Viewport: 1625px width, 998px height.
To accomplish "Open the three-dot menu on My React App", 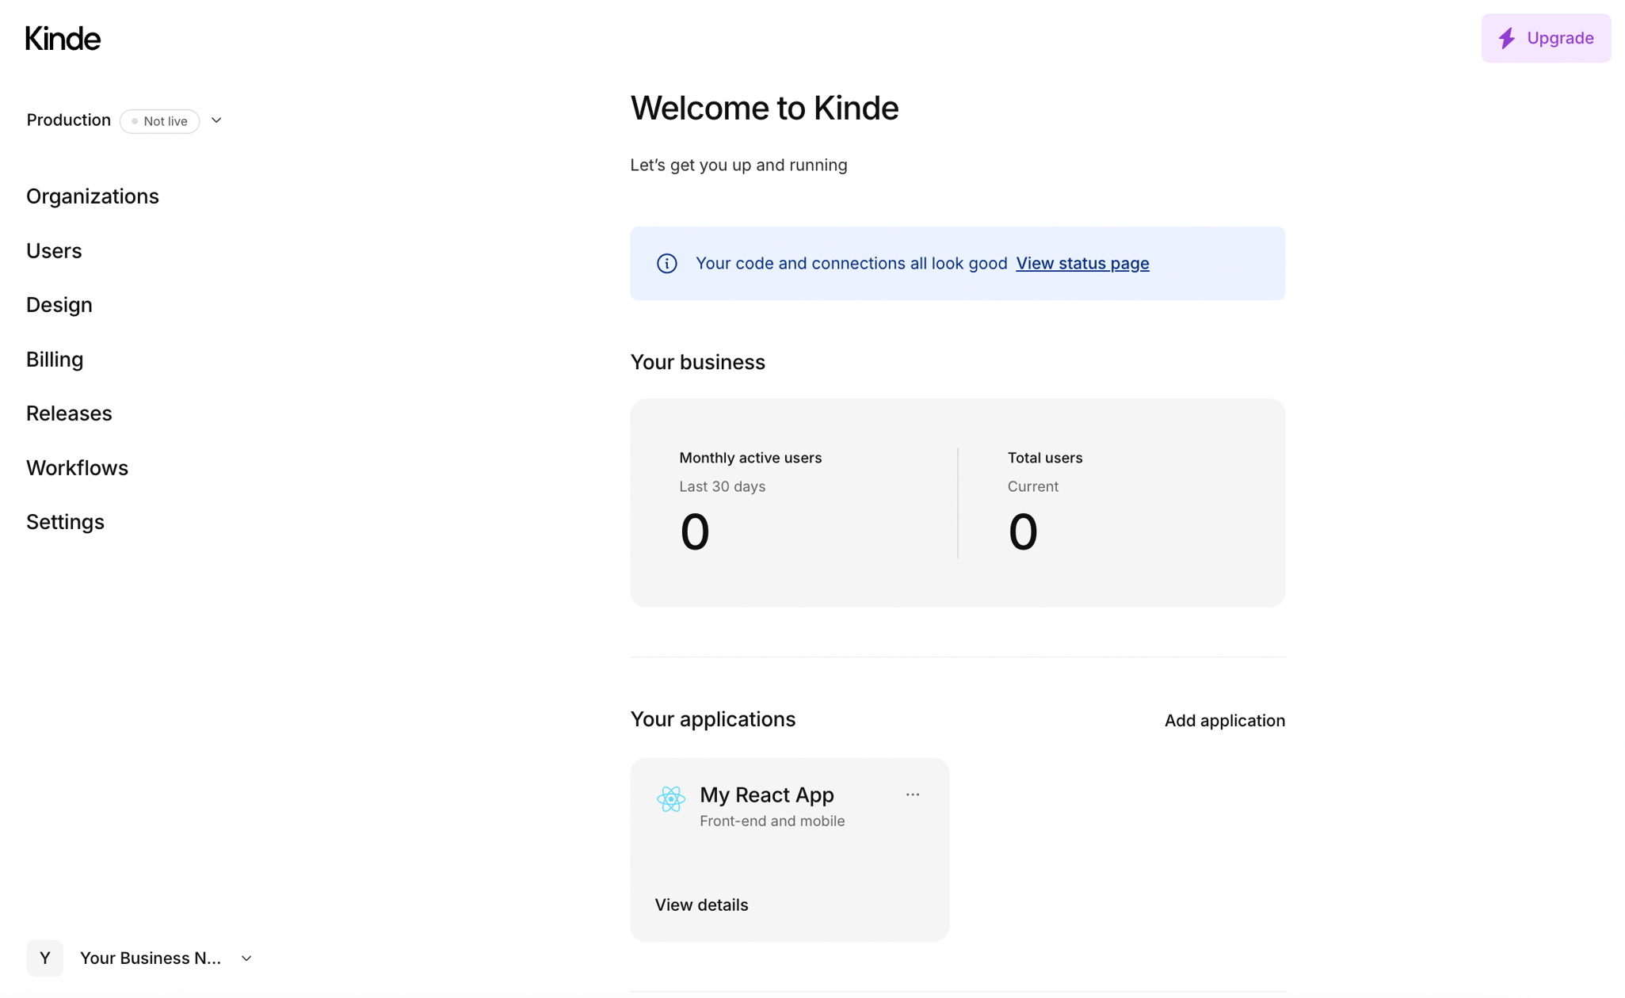I will (x=912, y=794).
